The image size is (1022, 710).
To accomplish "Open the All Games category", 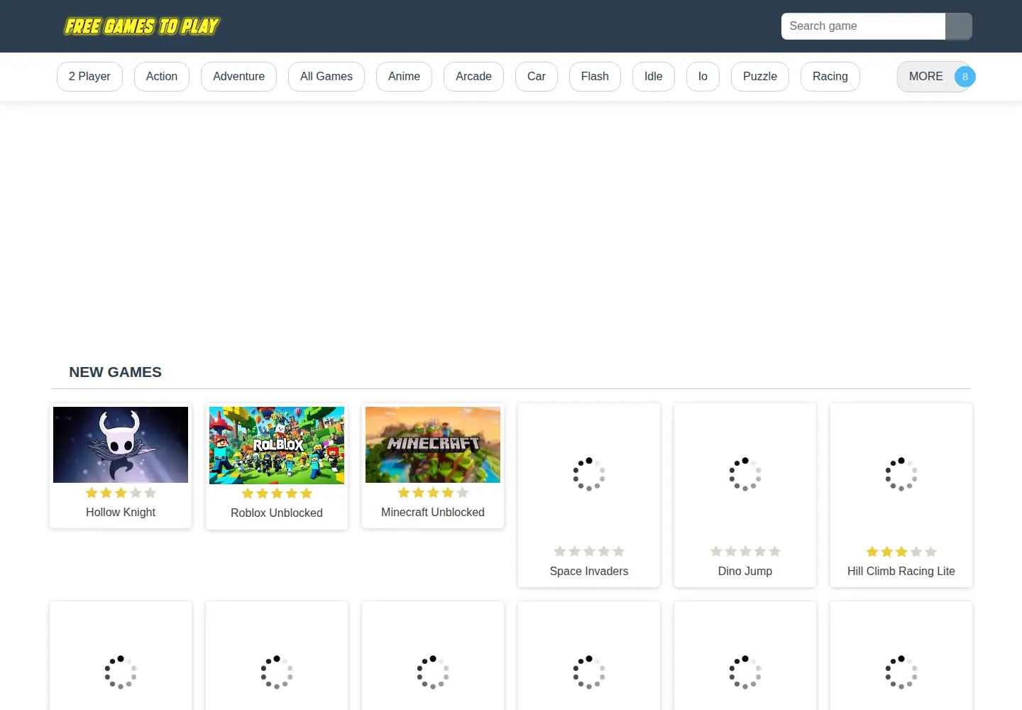I will tap(326, 77).
